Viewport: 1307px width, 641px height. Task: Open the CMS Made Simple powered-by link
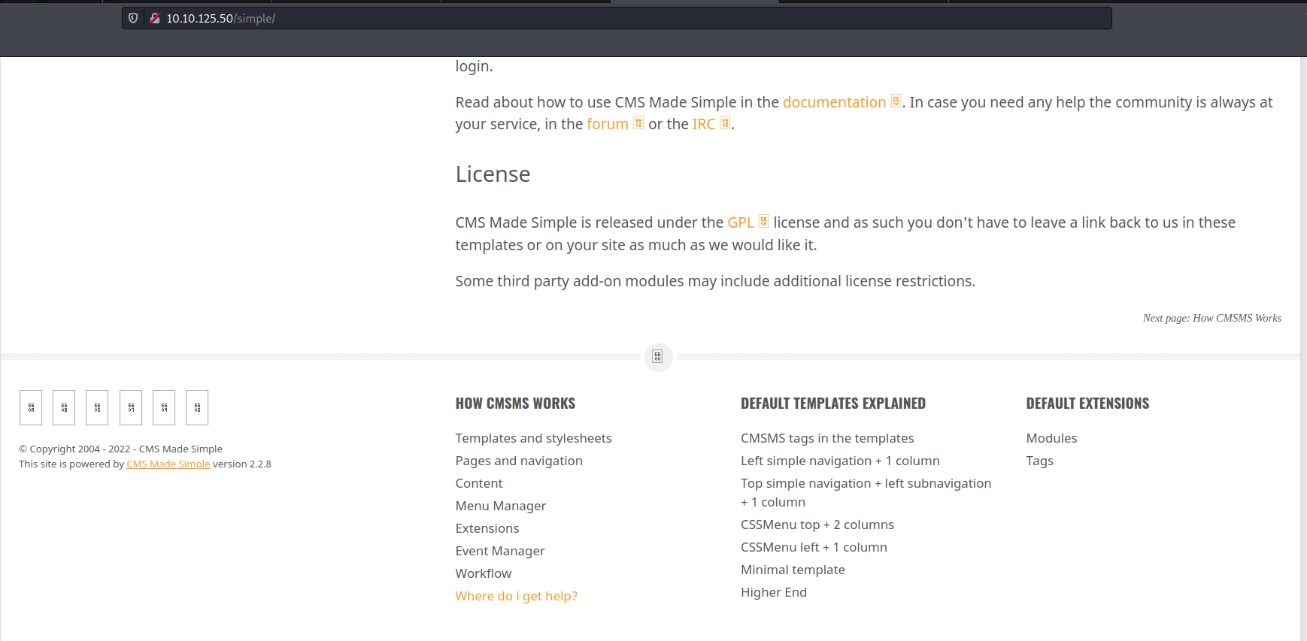pos(168,464)
